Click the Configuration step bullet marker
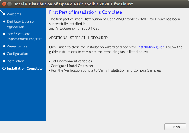 pyautogui.click(x=4, y=54)
